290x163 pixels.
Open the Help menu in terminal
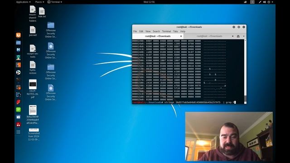[183, 31]
